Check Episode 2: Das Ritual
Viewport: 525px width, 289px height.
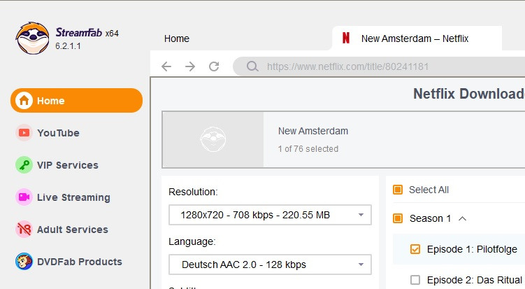click(415, 280)
